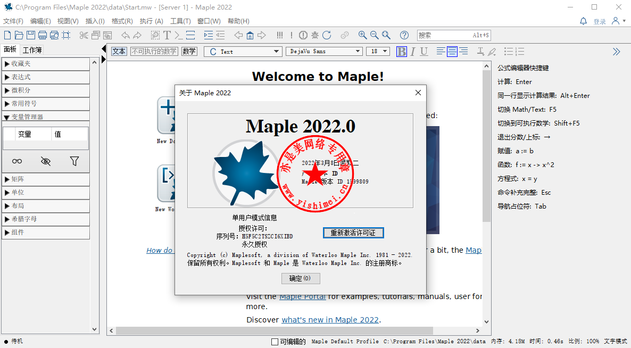Expand the 微积分 palette
This screenshot has height=348, width=631.
click(46, 90)
